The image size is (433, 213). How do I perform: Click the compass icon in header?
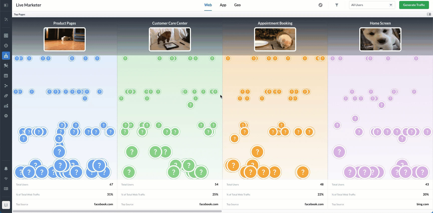click(320, 5)
